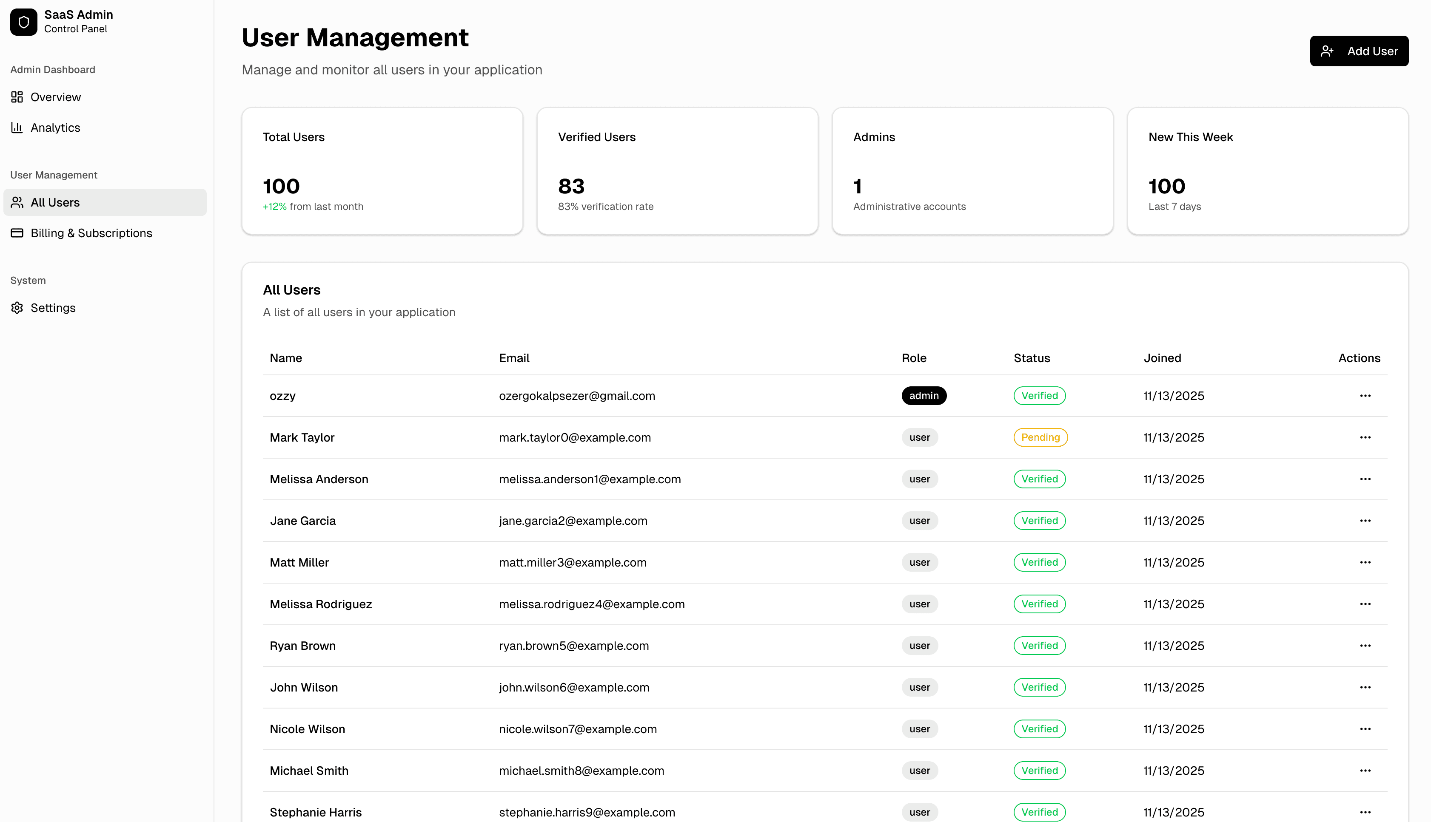Viewport: 1431px width, 822px height.
Task: Click the Billing credit card icon
Action: [x=17, y=233]
